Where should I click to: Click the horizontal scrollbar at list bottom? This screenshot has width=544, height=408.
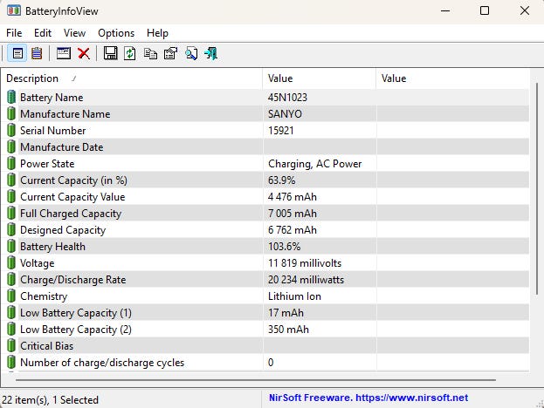(x=256, y=380)
